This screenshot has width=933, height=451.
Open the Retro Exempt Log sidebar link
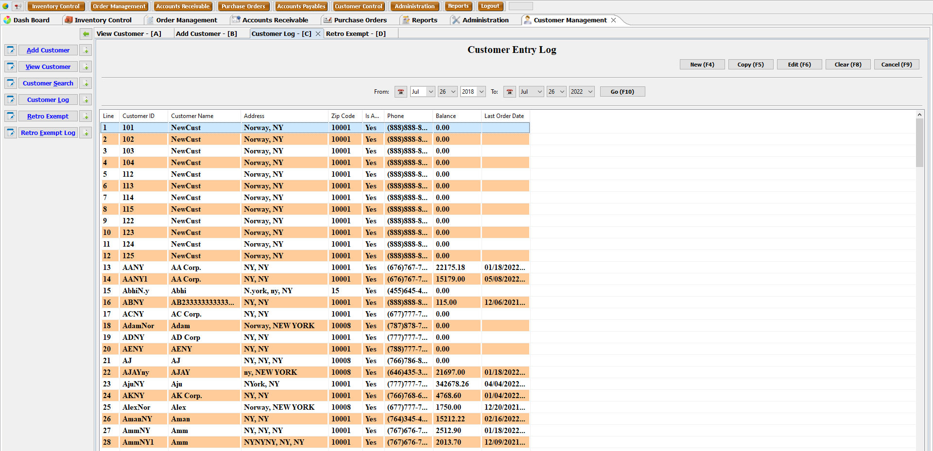click(48, 133)
